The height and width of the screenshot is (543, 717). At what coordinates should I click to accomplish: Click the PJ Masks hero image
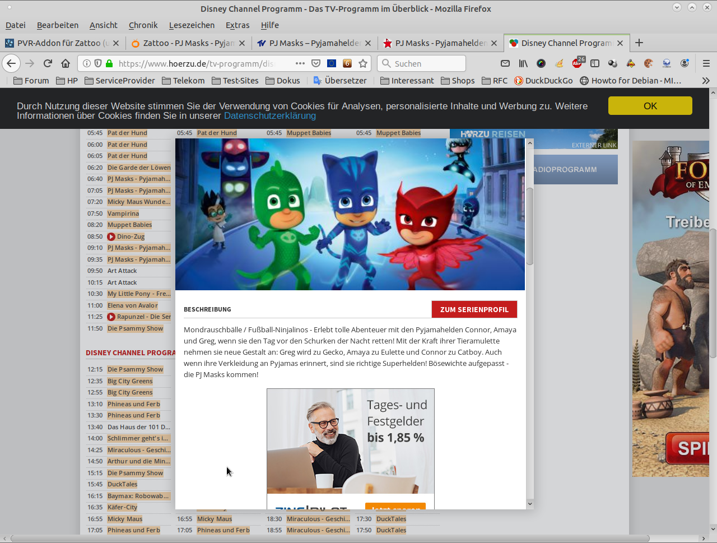tap(350, 214)
